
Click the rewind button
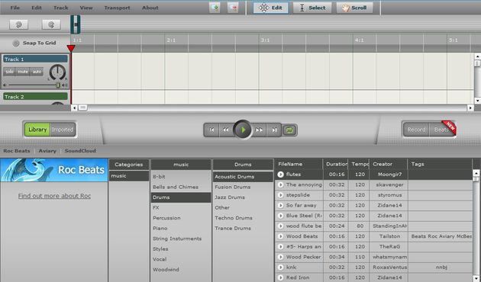[x=226, y=130]
